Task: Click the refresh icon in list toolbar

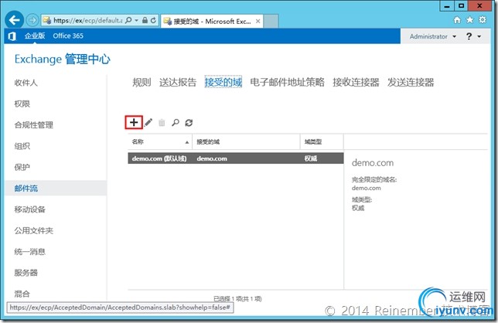Action: [189, 122]
